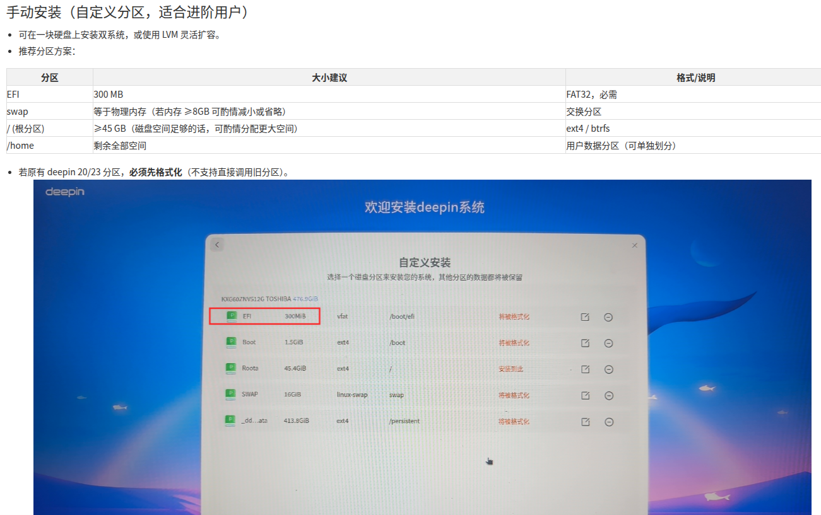Viewport: 821px width, 515px height.
Task: Close the custom install dialog with the X
Action: (634, 245)
